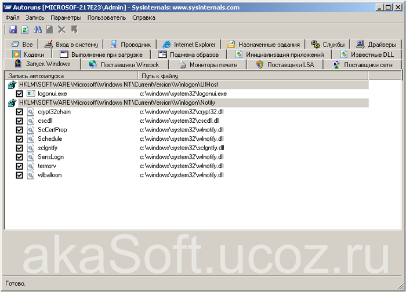Select Выполнение при загрузке tab
Image resolution: width=406 pixels, height=292 pixels.
pos(101,54)
